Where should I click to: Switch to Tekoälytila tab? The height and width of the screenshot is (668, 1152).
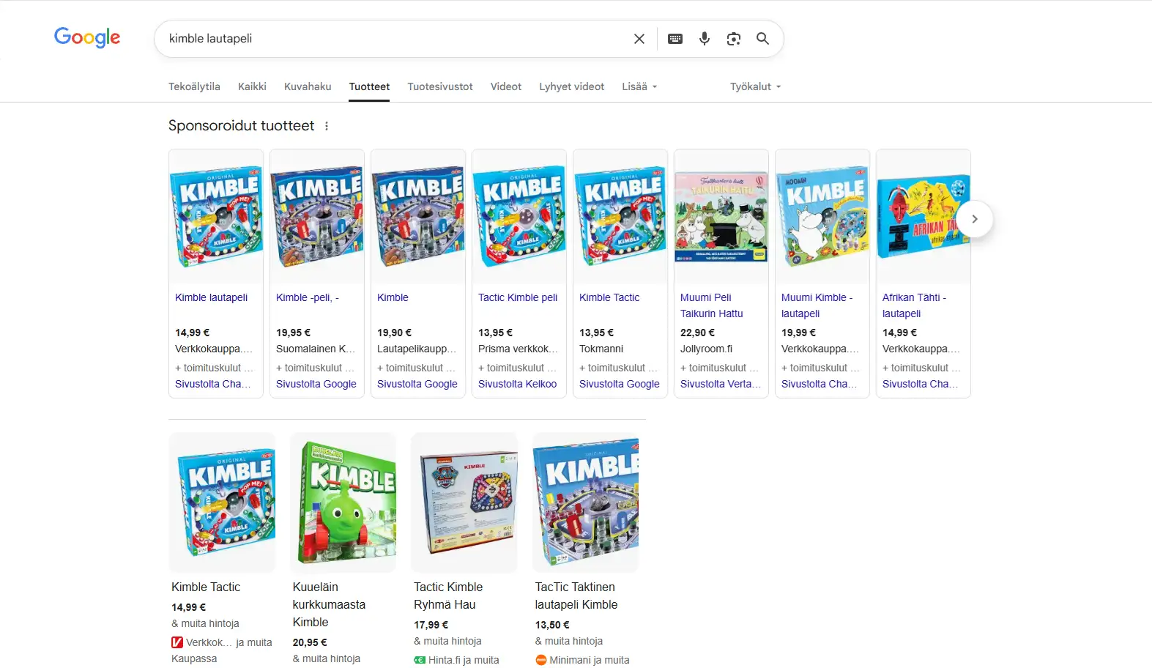194,86
